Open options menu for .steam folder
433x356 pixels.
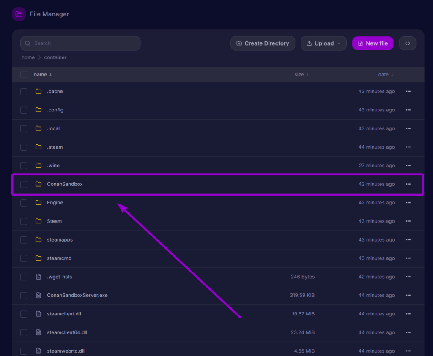[408, 147]
